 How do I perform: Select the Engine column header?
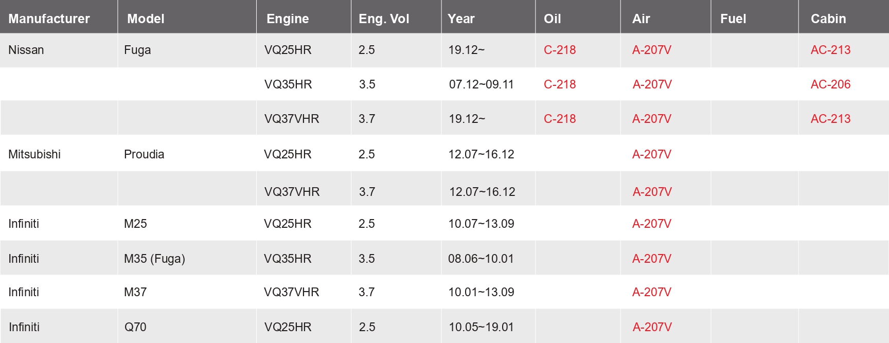point(288,19)
